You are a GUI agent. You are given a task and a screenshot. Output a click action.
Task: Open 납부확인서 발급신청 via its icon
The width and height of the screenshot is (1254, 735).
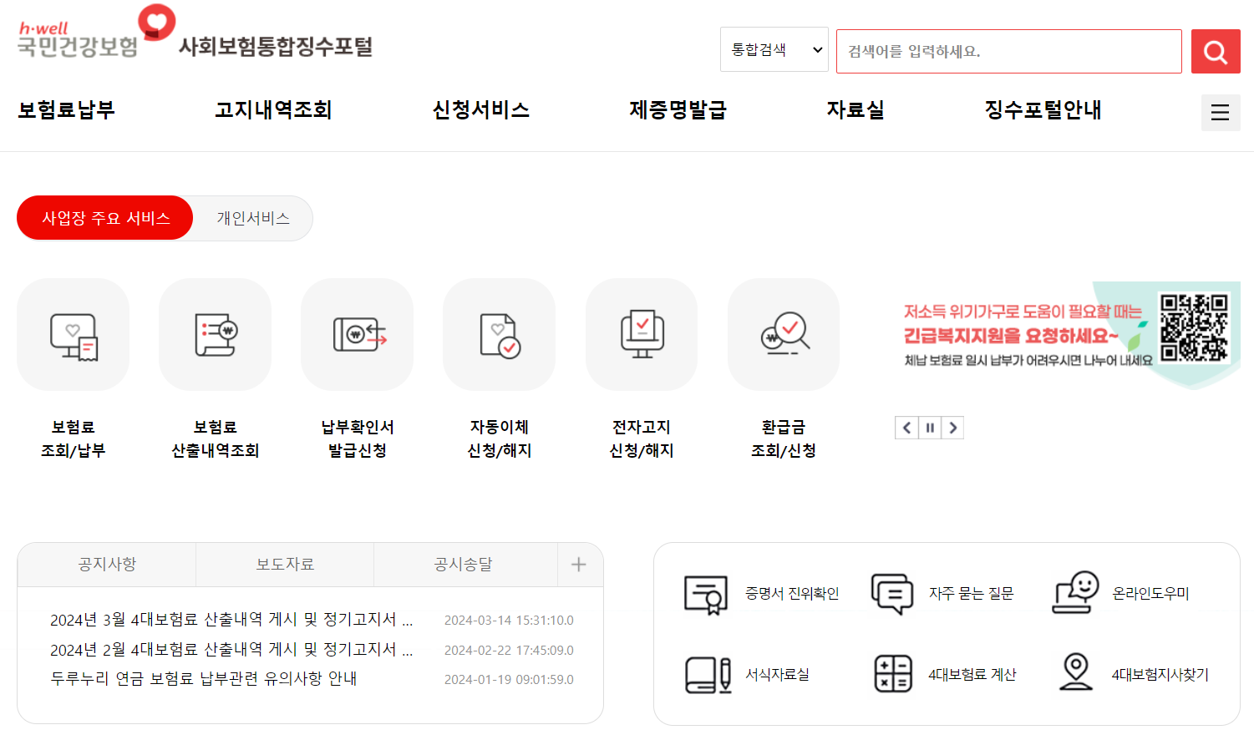tap(357, 334)
